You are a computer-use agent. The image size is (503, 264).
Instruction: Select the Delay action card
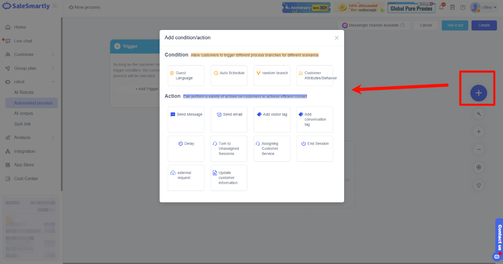point(186,148)
